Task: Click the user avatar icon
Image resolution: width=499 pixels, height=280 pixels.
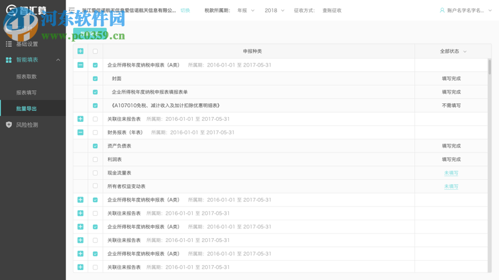Action: (x=442, y=11)
